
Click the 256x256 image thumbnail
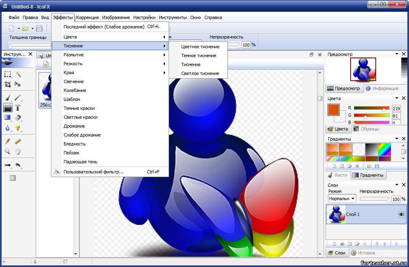[x=45, y=90]
